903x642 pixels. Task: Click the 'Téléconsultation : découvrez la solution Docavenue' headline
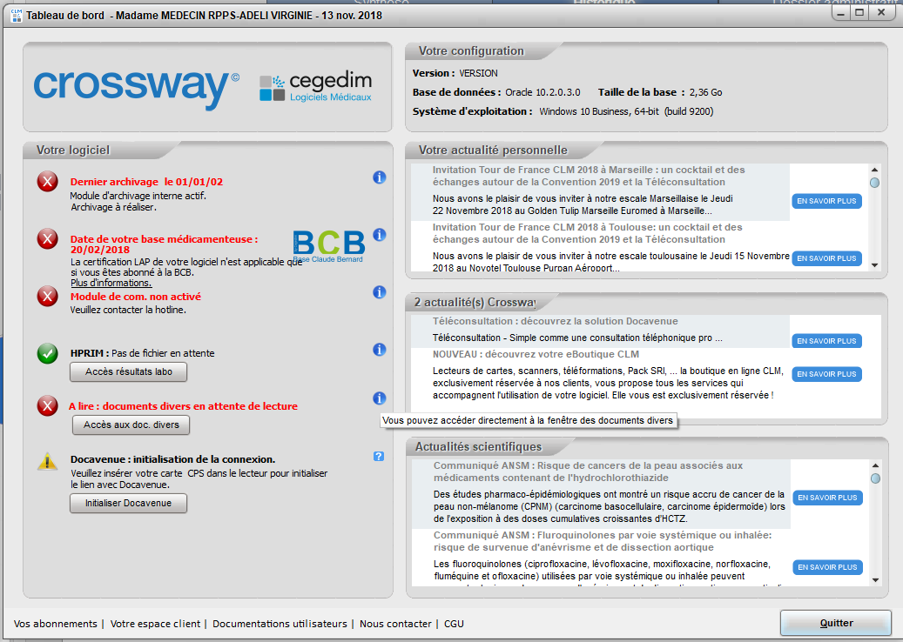click(556, 321)
